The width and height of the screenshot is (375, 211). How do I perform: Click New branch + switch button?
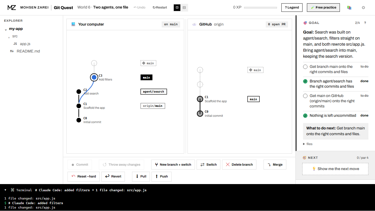[x=173, y=165]
